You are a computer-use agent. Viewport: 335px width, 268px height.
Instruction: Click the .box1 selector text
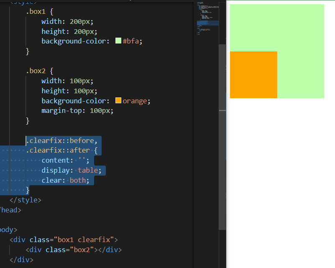(36, 12)
